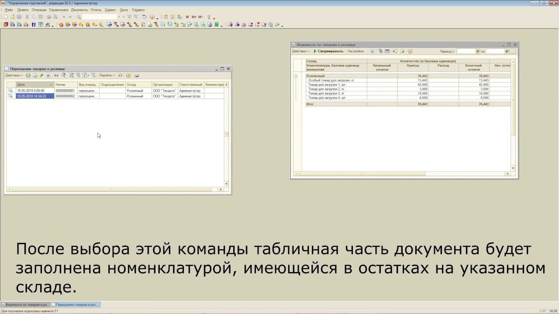Click the Итог row label in report
Image resolution: width=559 pixels, height=314 pixels.
(x=310, y=104)
